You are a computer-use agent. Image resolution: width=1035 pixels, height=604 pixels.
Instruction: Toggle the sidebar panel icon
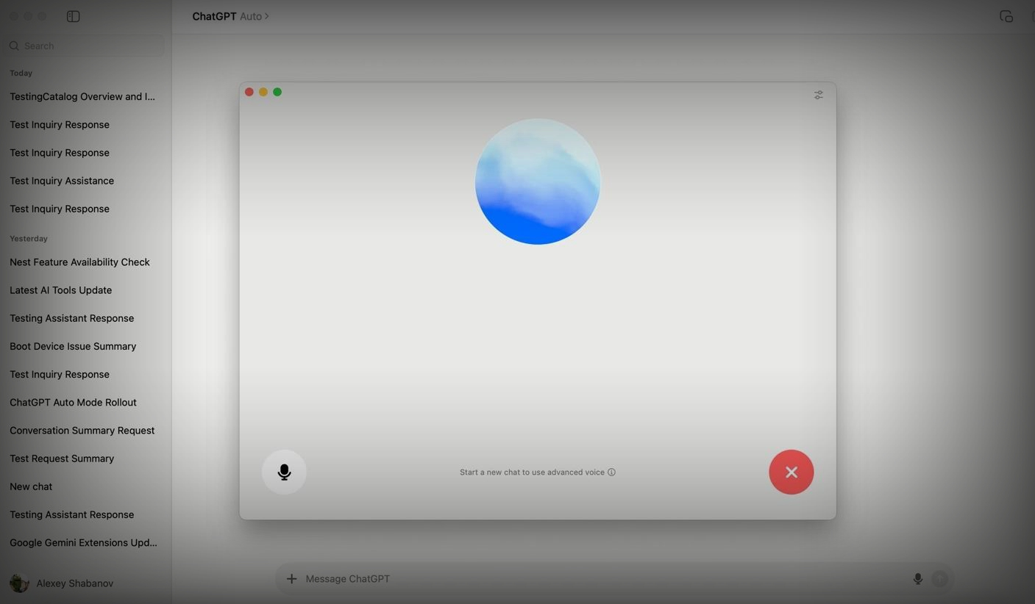[x=73, y=16]
